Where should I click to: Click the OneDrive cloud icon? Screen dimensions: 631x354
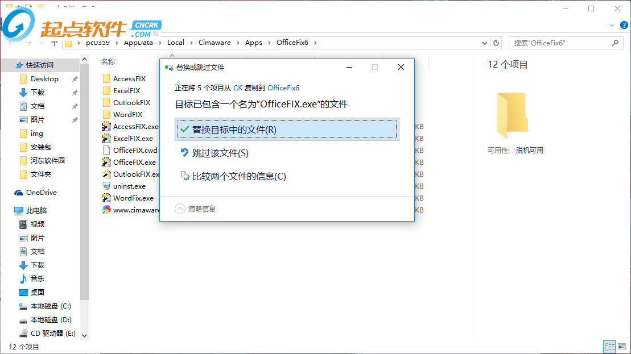pos(19,193)
